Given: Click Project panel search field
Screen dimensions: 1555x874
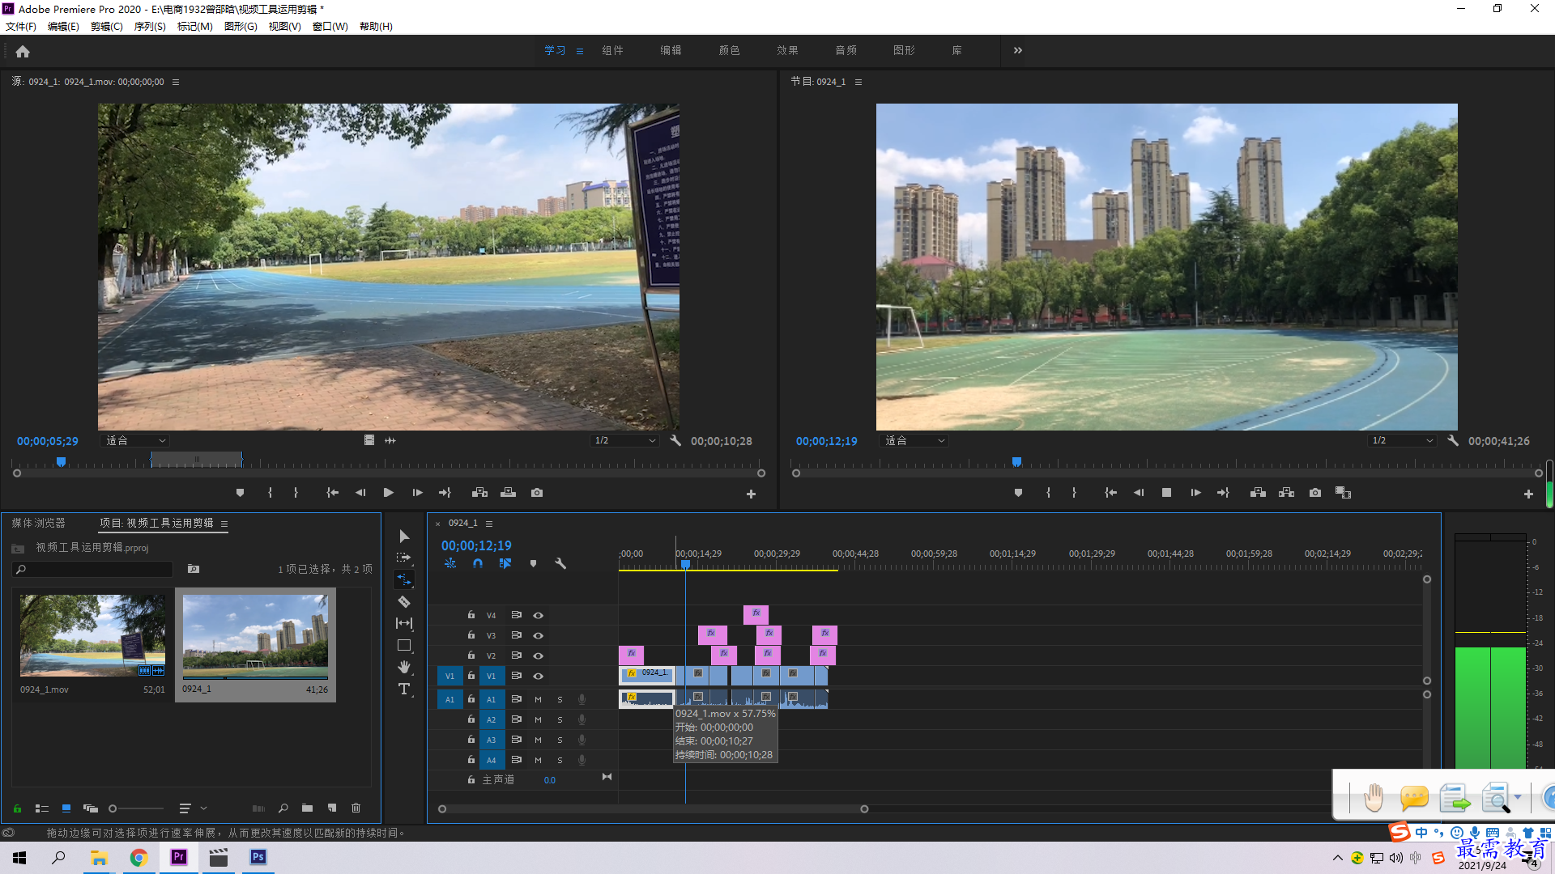Looking at the screenshot, I should (x=93, y=569).
